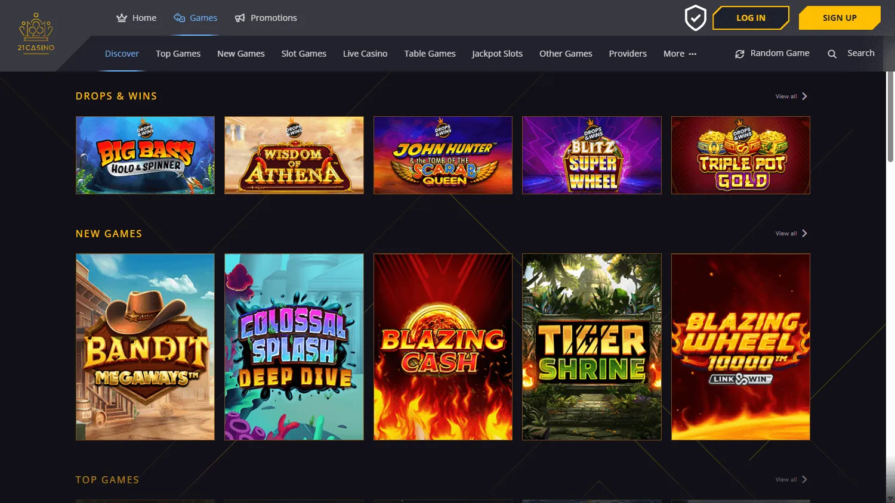Open search using the magnifier icon

pyautogui.click(x=832, y=53)
